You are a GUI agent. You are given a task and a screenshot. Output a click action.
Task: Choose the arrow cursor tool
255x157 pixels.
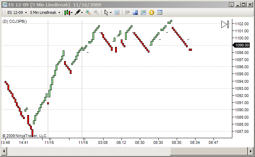pyautogui.click(x=106, y=12)
